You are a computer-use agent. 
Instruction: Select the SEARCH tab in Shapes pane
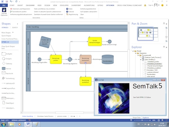click(15, 28)
